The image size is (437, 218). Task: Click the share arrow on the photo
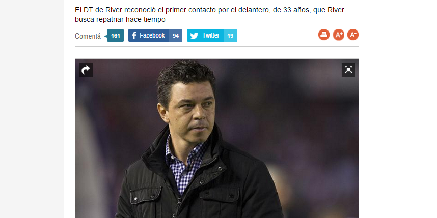86,70
